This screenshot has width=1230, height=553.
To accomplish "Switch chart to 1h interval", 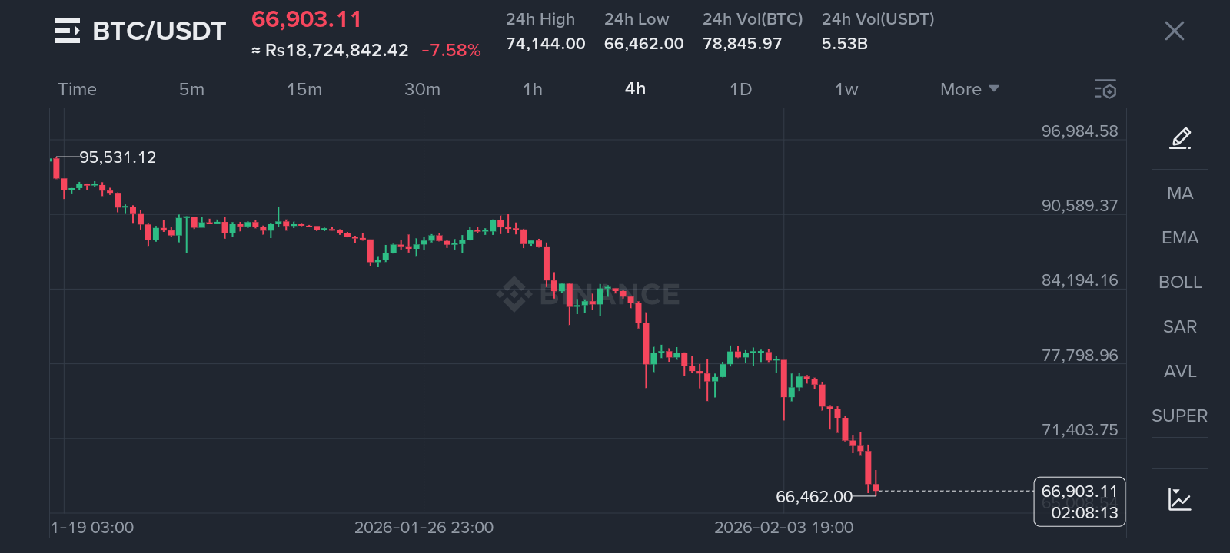I will coord(533,90).
